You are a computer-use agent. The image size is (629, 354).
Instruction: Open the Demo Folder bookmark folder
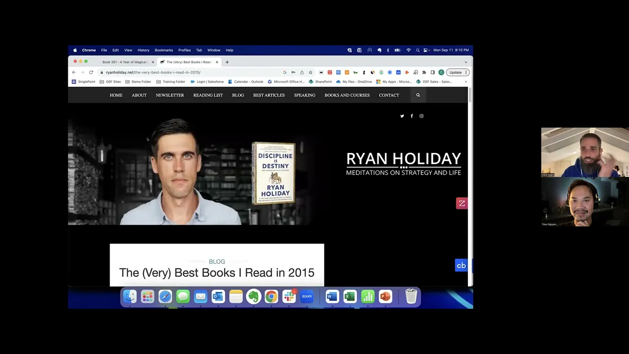[x=138, y=82]
